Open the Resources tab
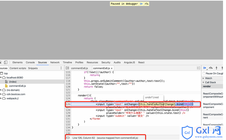 click(x=92, y=63)
